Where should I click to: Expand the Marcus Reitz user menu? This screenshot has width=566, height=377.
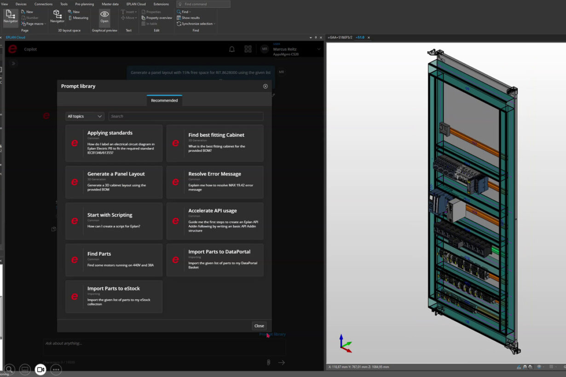coord(319,49)
